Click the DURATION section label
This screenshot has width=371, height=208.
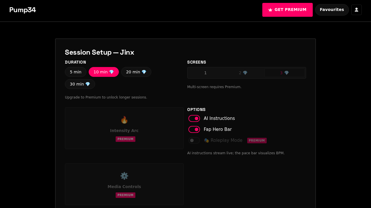75,62
